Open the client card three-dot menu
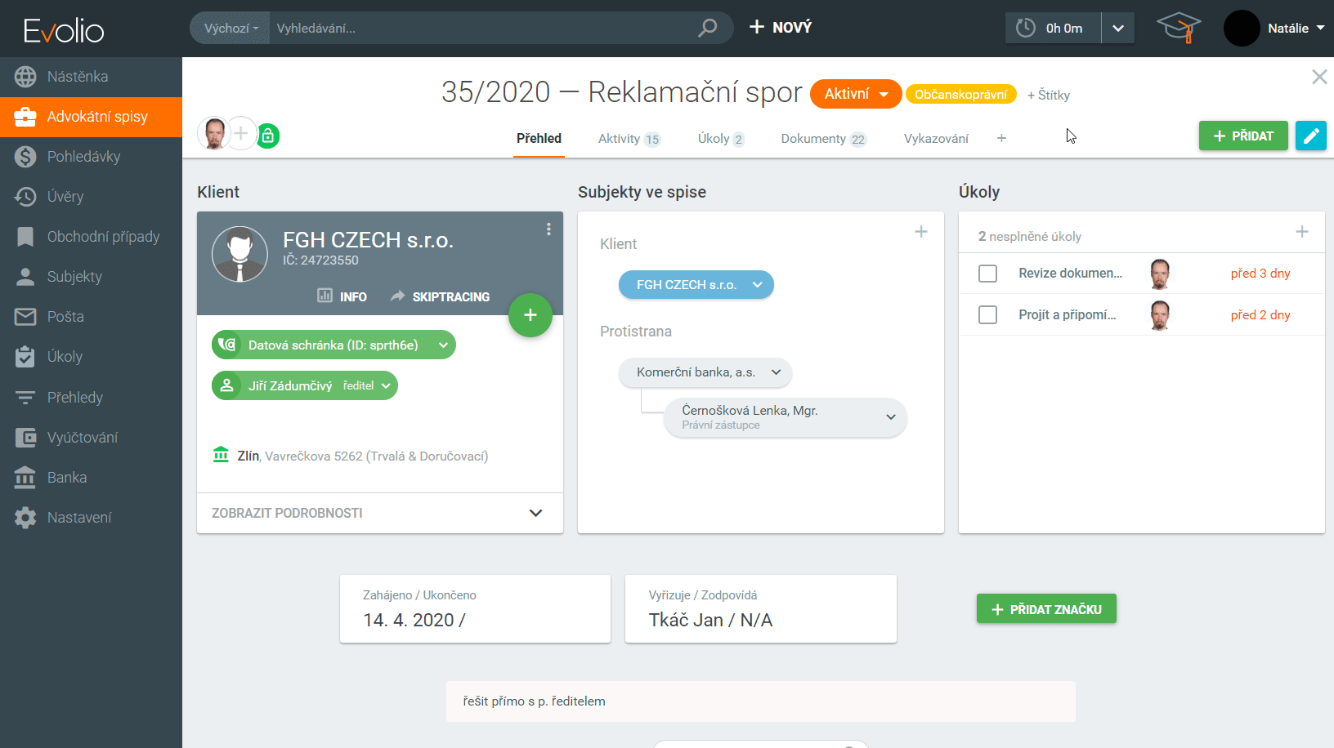 pyautogui.click(x=548, y=229)
